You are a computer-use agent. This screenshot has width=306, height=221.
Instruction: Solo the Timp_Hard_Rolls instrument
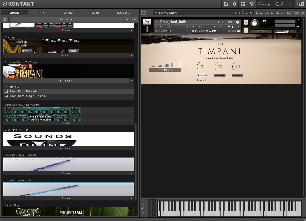tap(246, 22)
